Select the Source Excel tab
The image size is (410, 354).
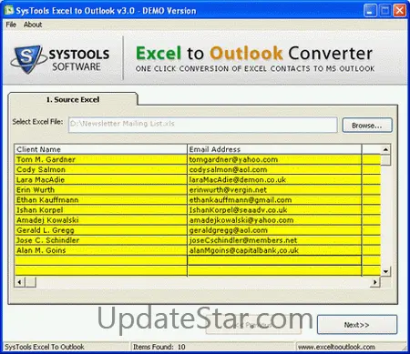pyautogui.click(x=73, y=99)
